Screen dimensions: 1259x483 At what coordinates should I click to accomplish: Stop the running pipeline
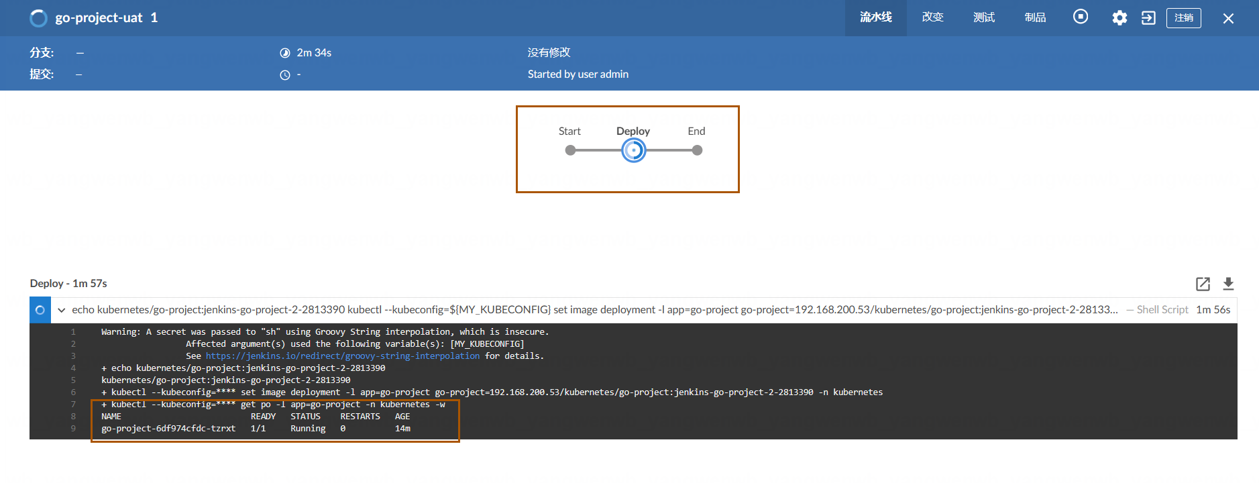tap(1081, 17)
